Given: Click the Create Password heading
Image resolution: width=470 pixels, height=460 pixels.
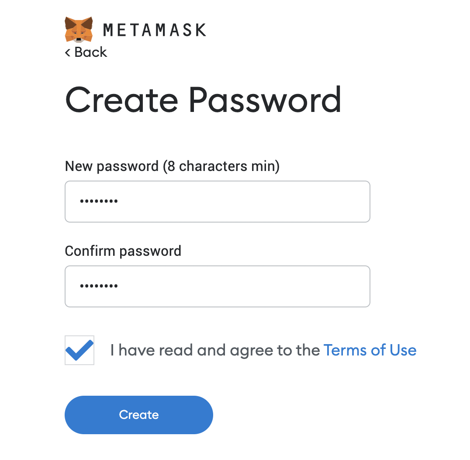Looking at the screenshot, I should point(203,100).
